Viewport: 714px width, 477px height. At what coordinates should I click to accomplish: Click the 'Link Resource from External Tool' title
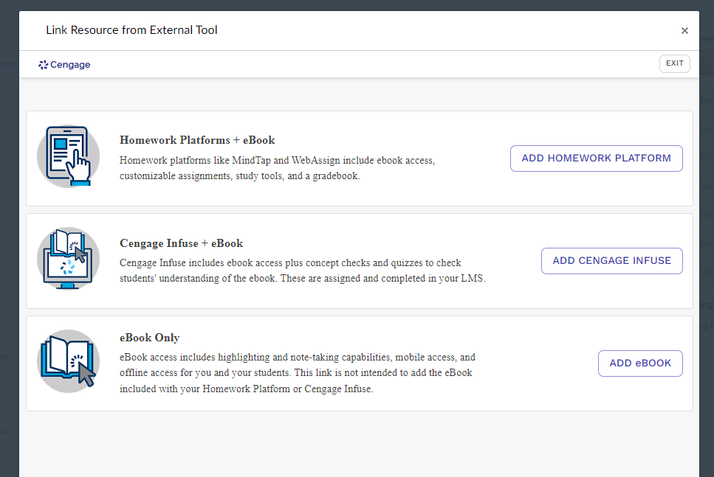pos(131,30)
